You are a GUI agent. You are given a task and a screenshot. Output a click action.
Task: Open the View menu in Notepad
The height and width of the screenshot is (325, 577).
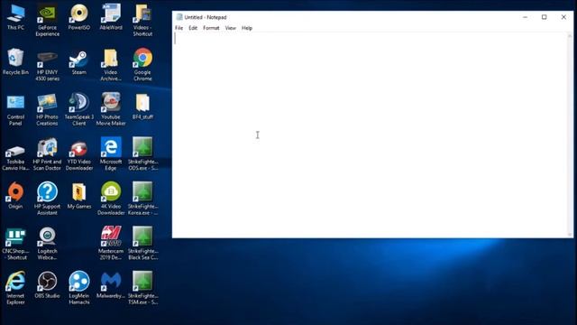pos(231,28)
